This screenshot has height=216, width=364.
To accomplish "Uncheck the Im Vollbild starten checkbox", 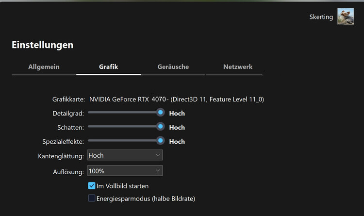I will click(x=92, y=185).
